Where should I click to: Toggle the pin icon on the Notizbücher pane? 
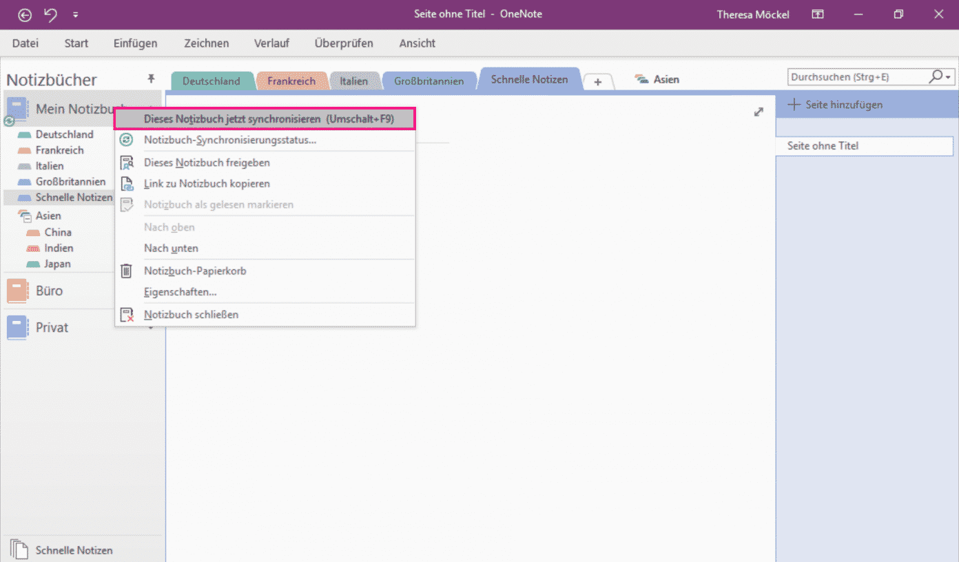point(151,79)
